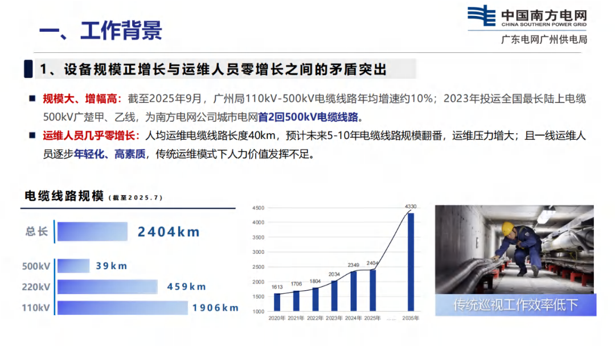The image size is (615, 346).
Task: Click the 传统巡视工作效率低下 caption banner
Action: 515,305
